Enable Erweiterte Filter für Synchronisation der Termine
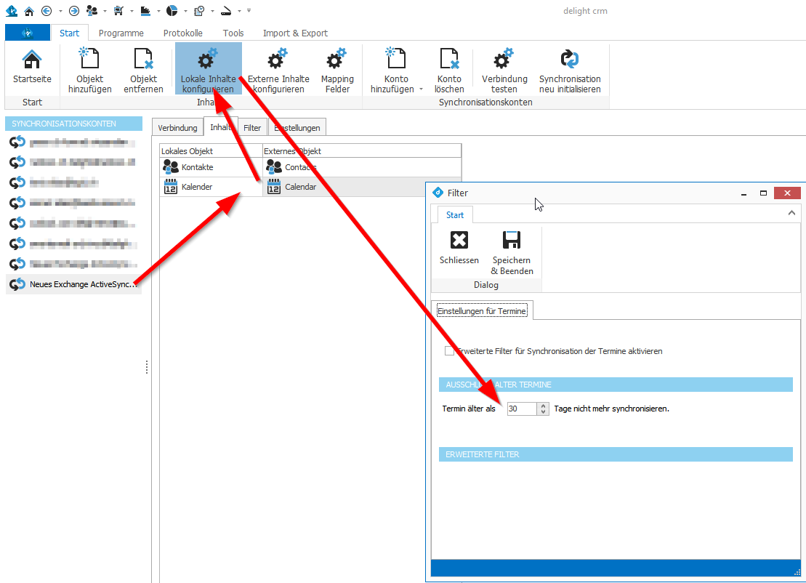 point(449,350)
